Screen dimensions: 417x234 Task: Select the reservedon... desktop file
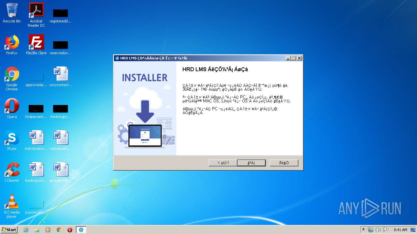click(x=60, y=47)
